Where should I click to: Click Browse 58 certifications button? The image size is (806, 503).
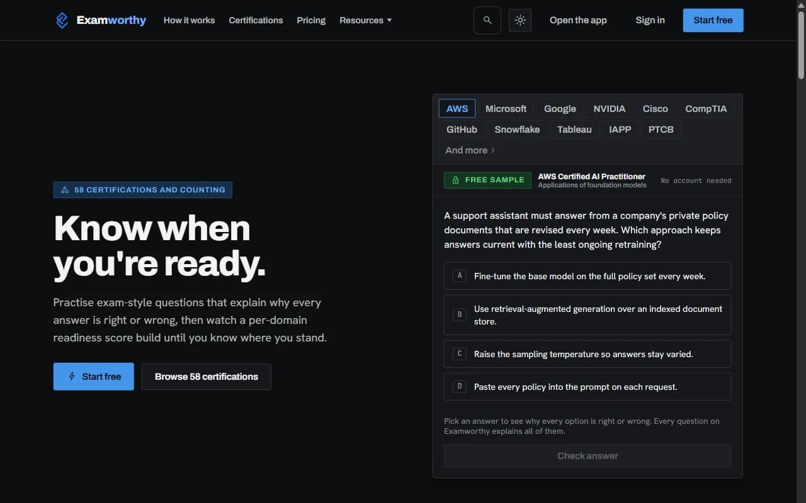point(207,377)
